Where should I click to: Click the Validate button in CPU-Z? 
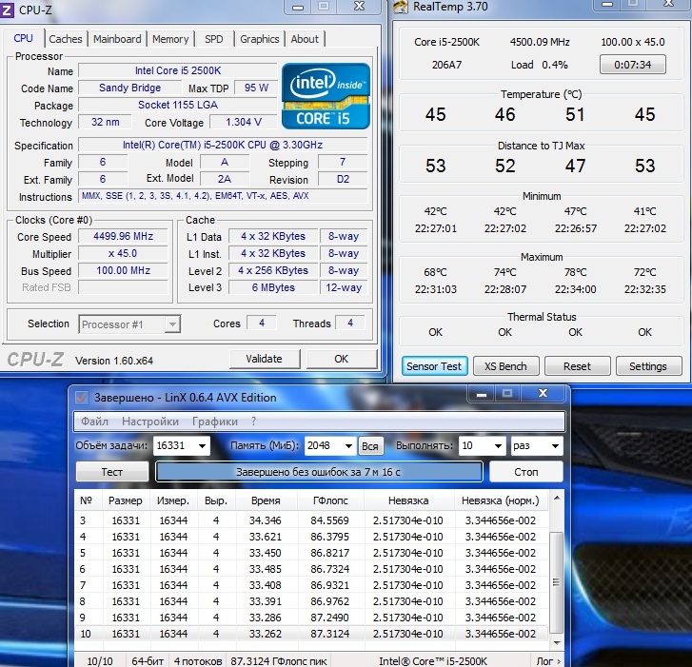pos(264,359)
